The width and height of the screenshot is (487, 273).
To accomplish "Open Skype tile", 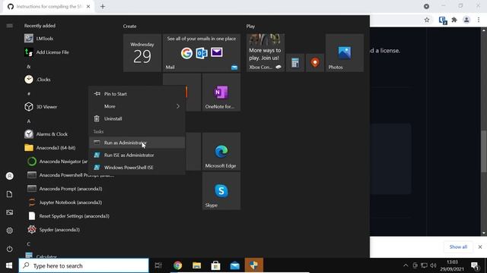I will pyautogui.click(x=221, y=191).
